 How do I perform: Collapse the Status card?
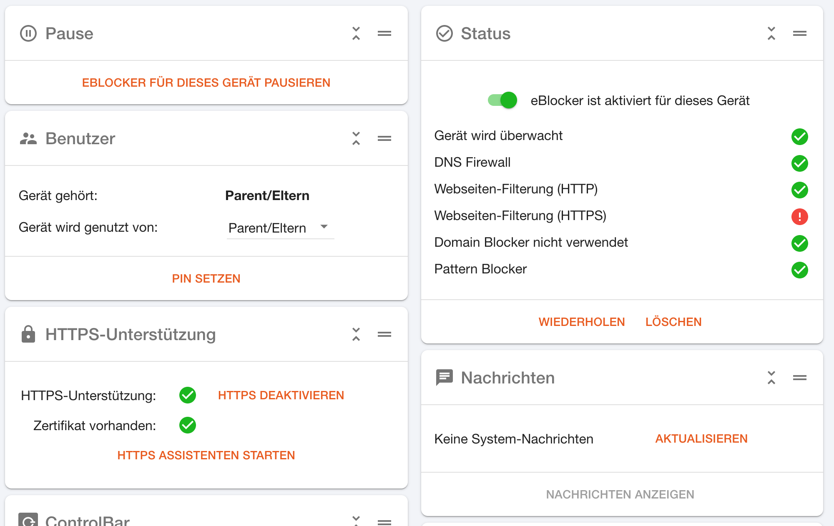(771, 33)
